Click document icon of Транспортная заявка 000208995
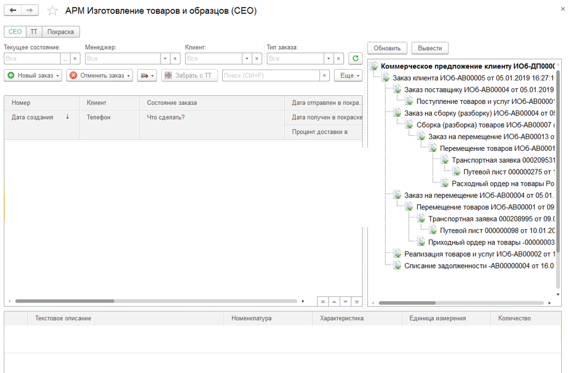 pyautogui.click(x=422, y=219)
